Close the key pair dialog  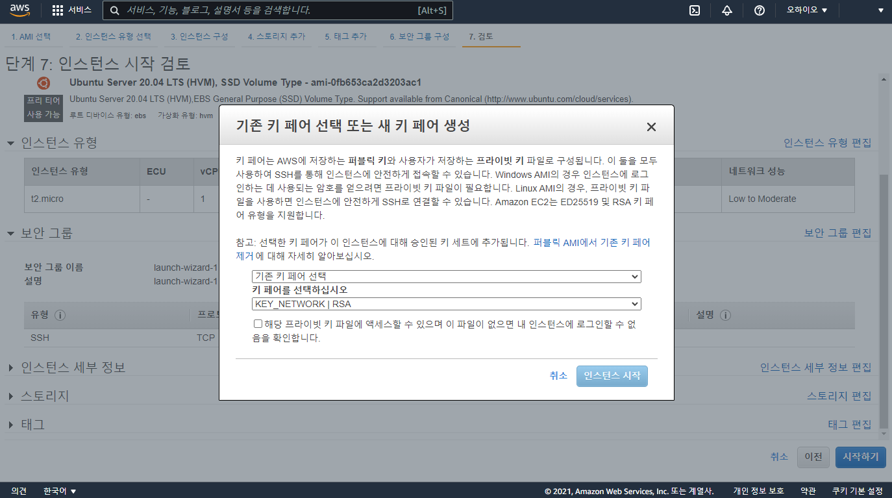[x=651, y=127]
